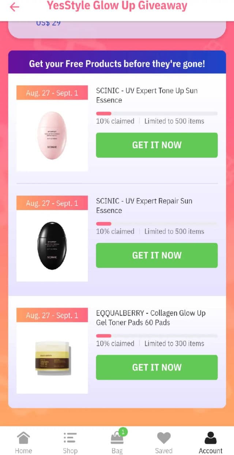The height and width of the screenshot is (455, 234).
Task: Tap the YesStyle Glow Up Giveaway heading
Action: pyautogui.click(x=117, y=6)
